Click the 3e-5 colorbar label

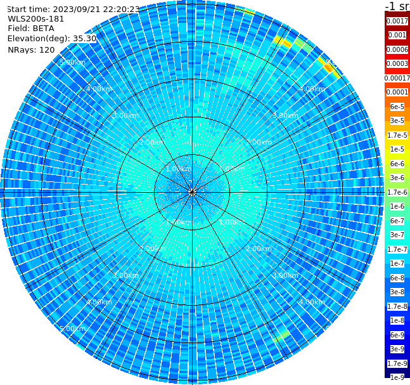[397, 121]
